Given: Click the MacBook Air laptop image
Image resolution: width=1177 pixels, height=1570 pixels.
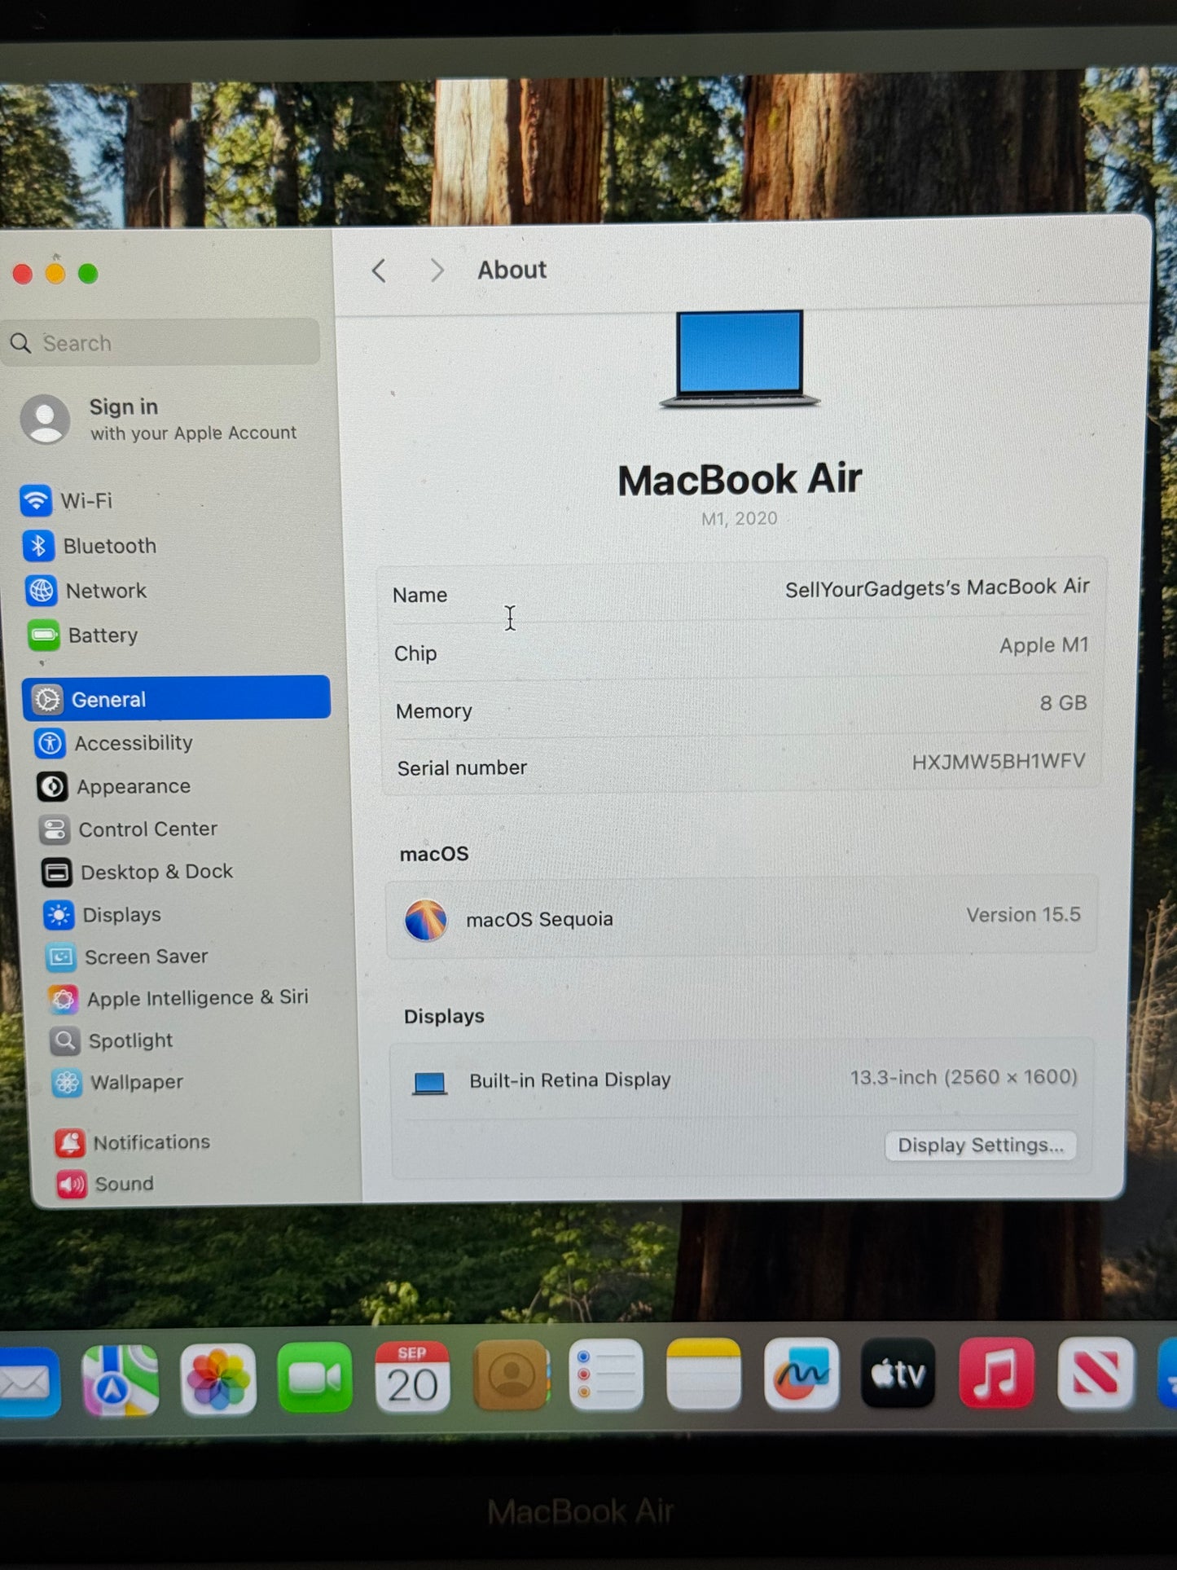Looking at the screenshot, I should (740, 358).
